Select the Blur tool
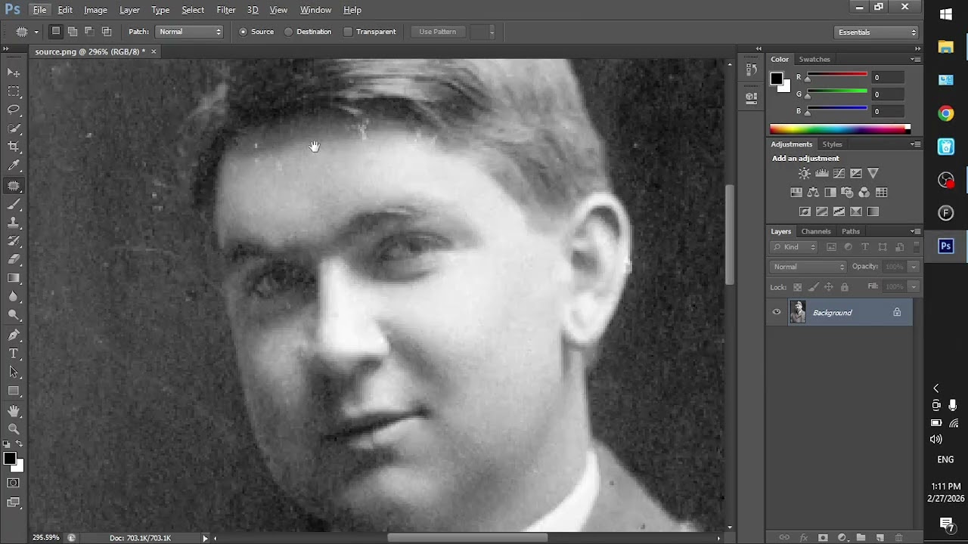The image size is (968, 544). (14, 297)
